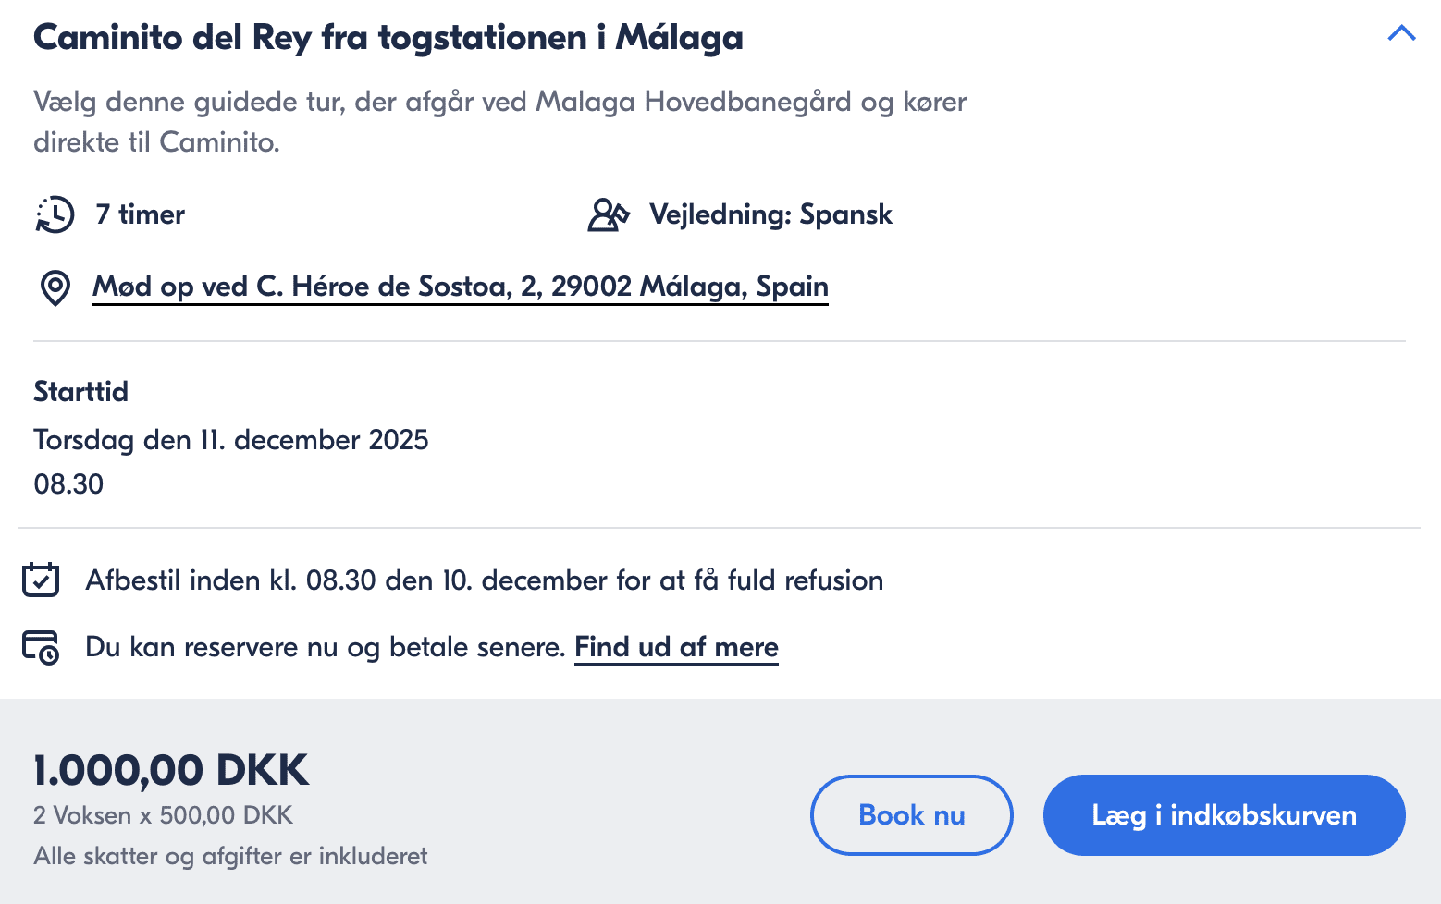This screenshot has width=1441, height=904.
Task: Click the '7 timer' duration text
Action: click(141, 214)
